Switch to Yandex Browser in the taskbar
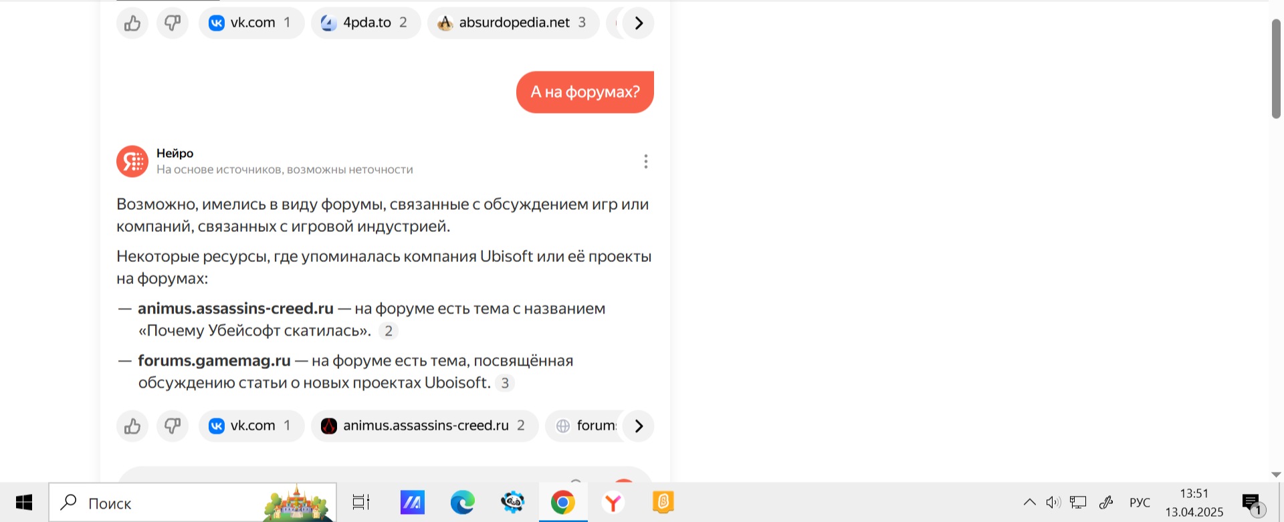This screenshot has width=1284, height=522. 613,503
